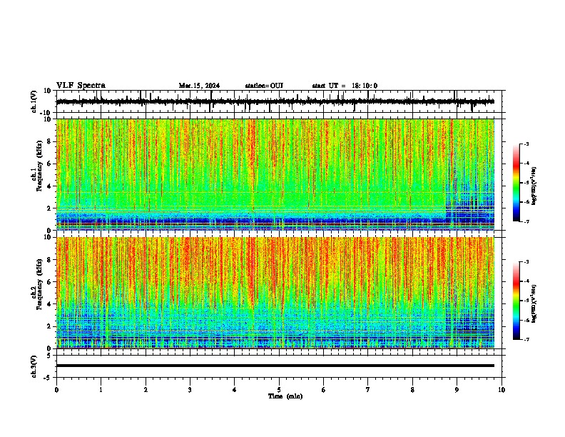
Task: Click the "-7" label on ch.2 color bar
Action: tap(526, 339)
